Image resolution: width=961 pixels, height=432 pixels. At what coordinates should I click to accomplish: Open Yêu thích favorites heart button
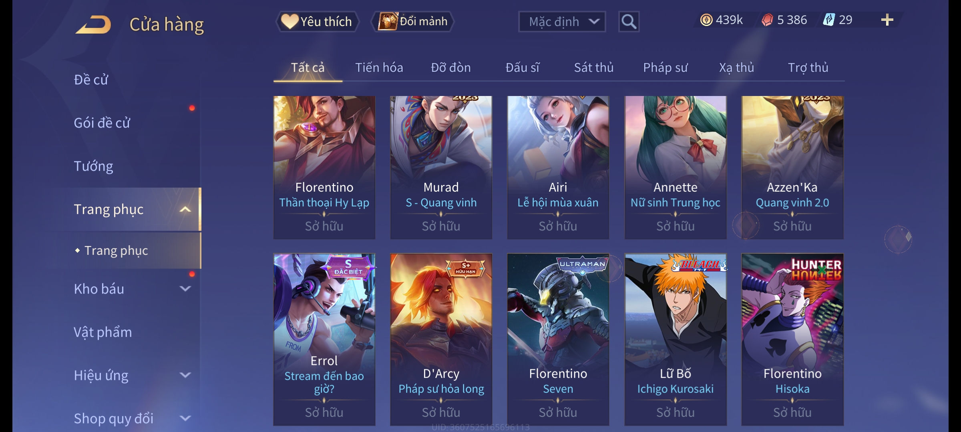tap(317, 21)
